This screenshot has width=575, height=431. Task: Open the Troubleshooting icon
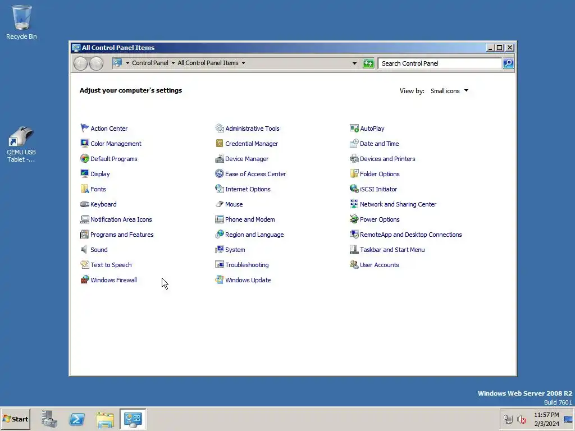(220, 265)
